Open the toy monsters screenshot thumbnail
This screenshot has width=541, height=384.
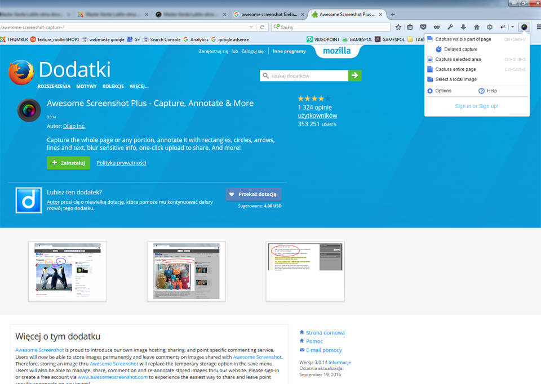point(187,271)
